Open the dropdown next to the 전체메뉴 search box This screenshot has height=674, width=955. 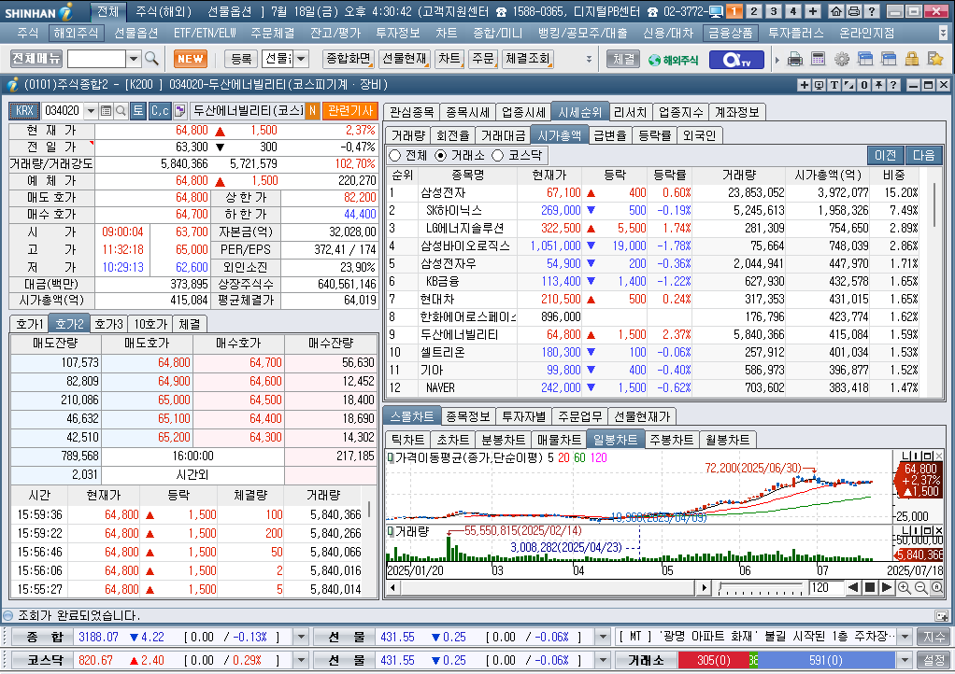point(134,59)
